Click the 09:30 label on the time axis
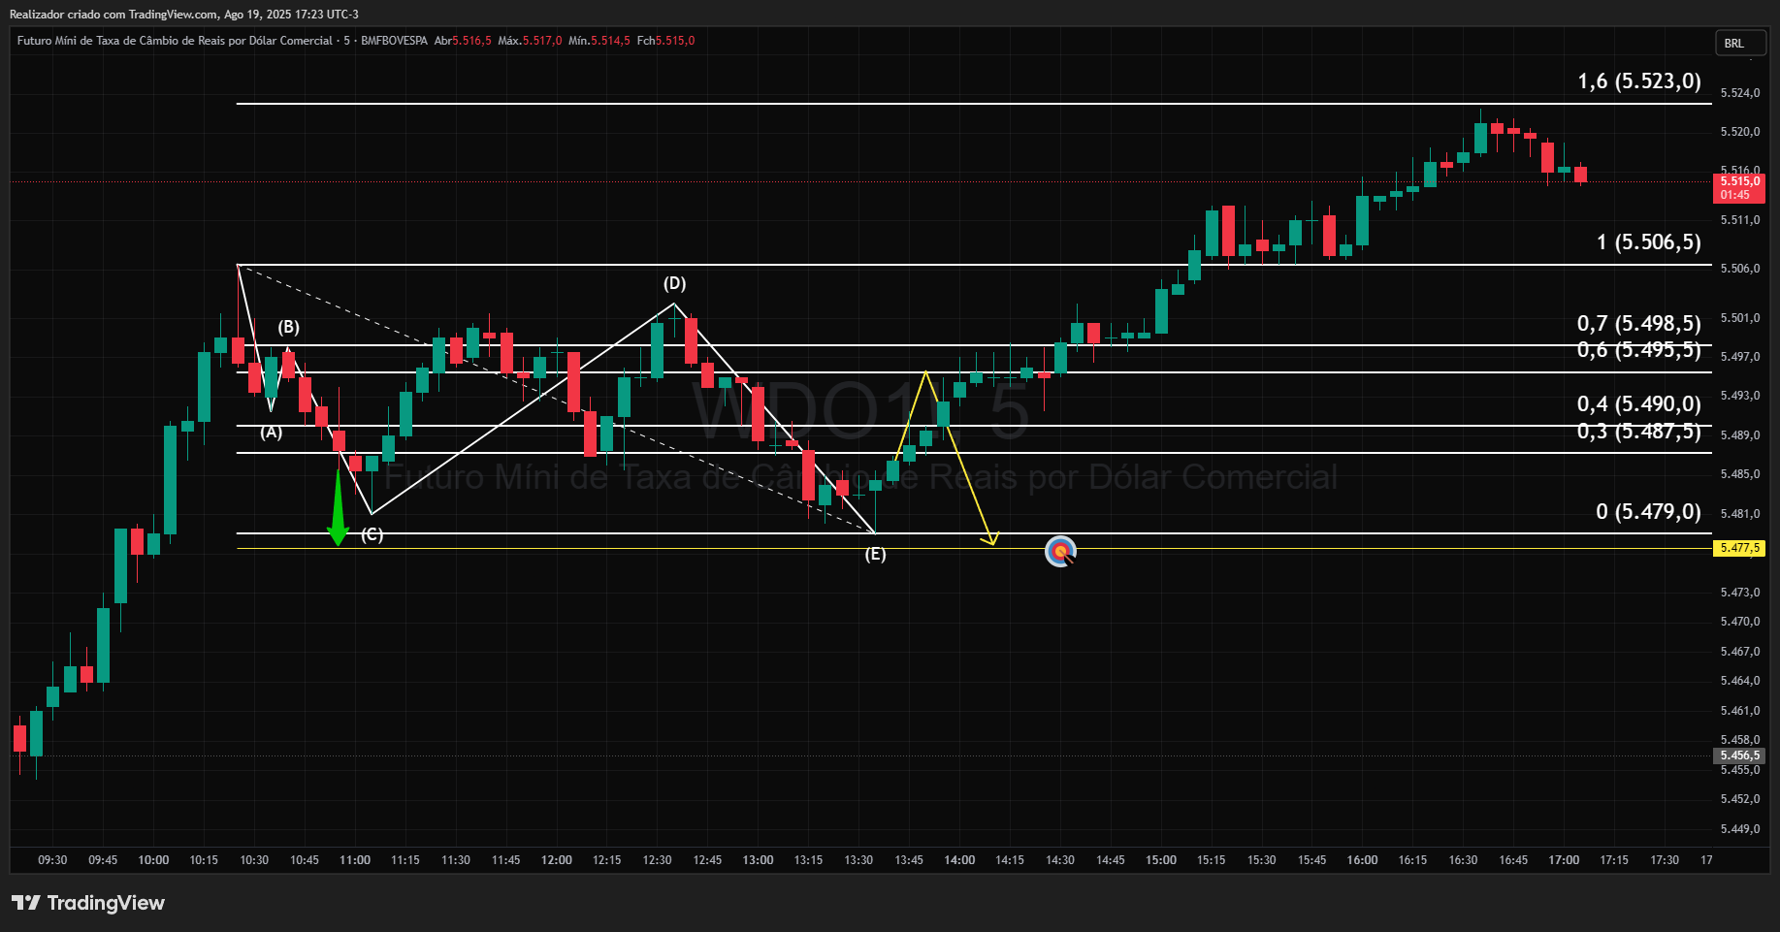Screen dimensions: 1780x932 click(x=52, y=860)
